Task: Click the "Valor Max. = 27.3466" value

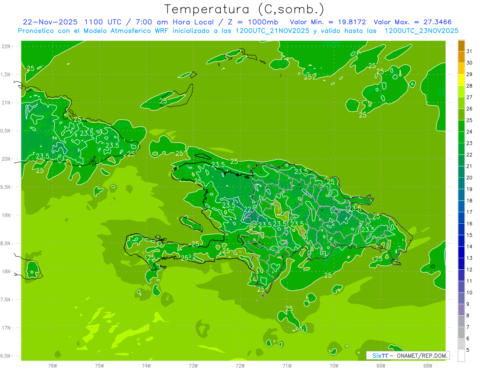Action: (x=413, y=22)
